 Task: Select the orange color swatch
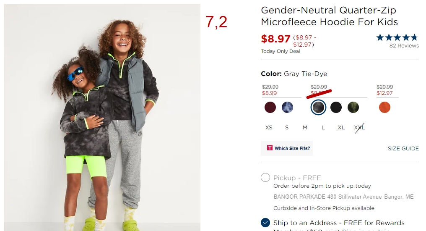pyautogui.click(x=384, y=107)
